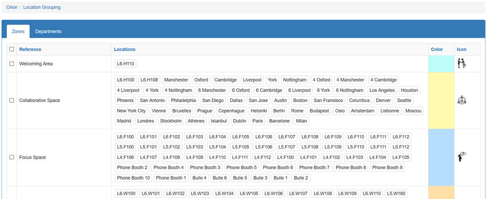
Task: Select the Focus Space row checkbox
Action: tap(12, 157)
